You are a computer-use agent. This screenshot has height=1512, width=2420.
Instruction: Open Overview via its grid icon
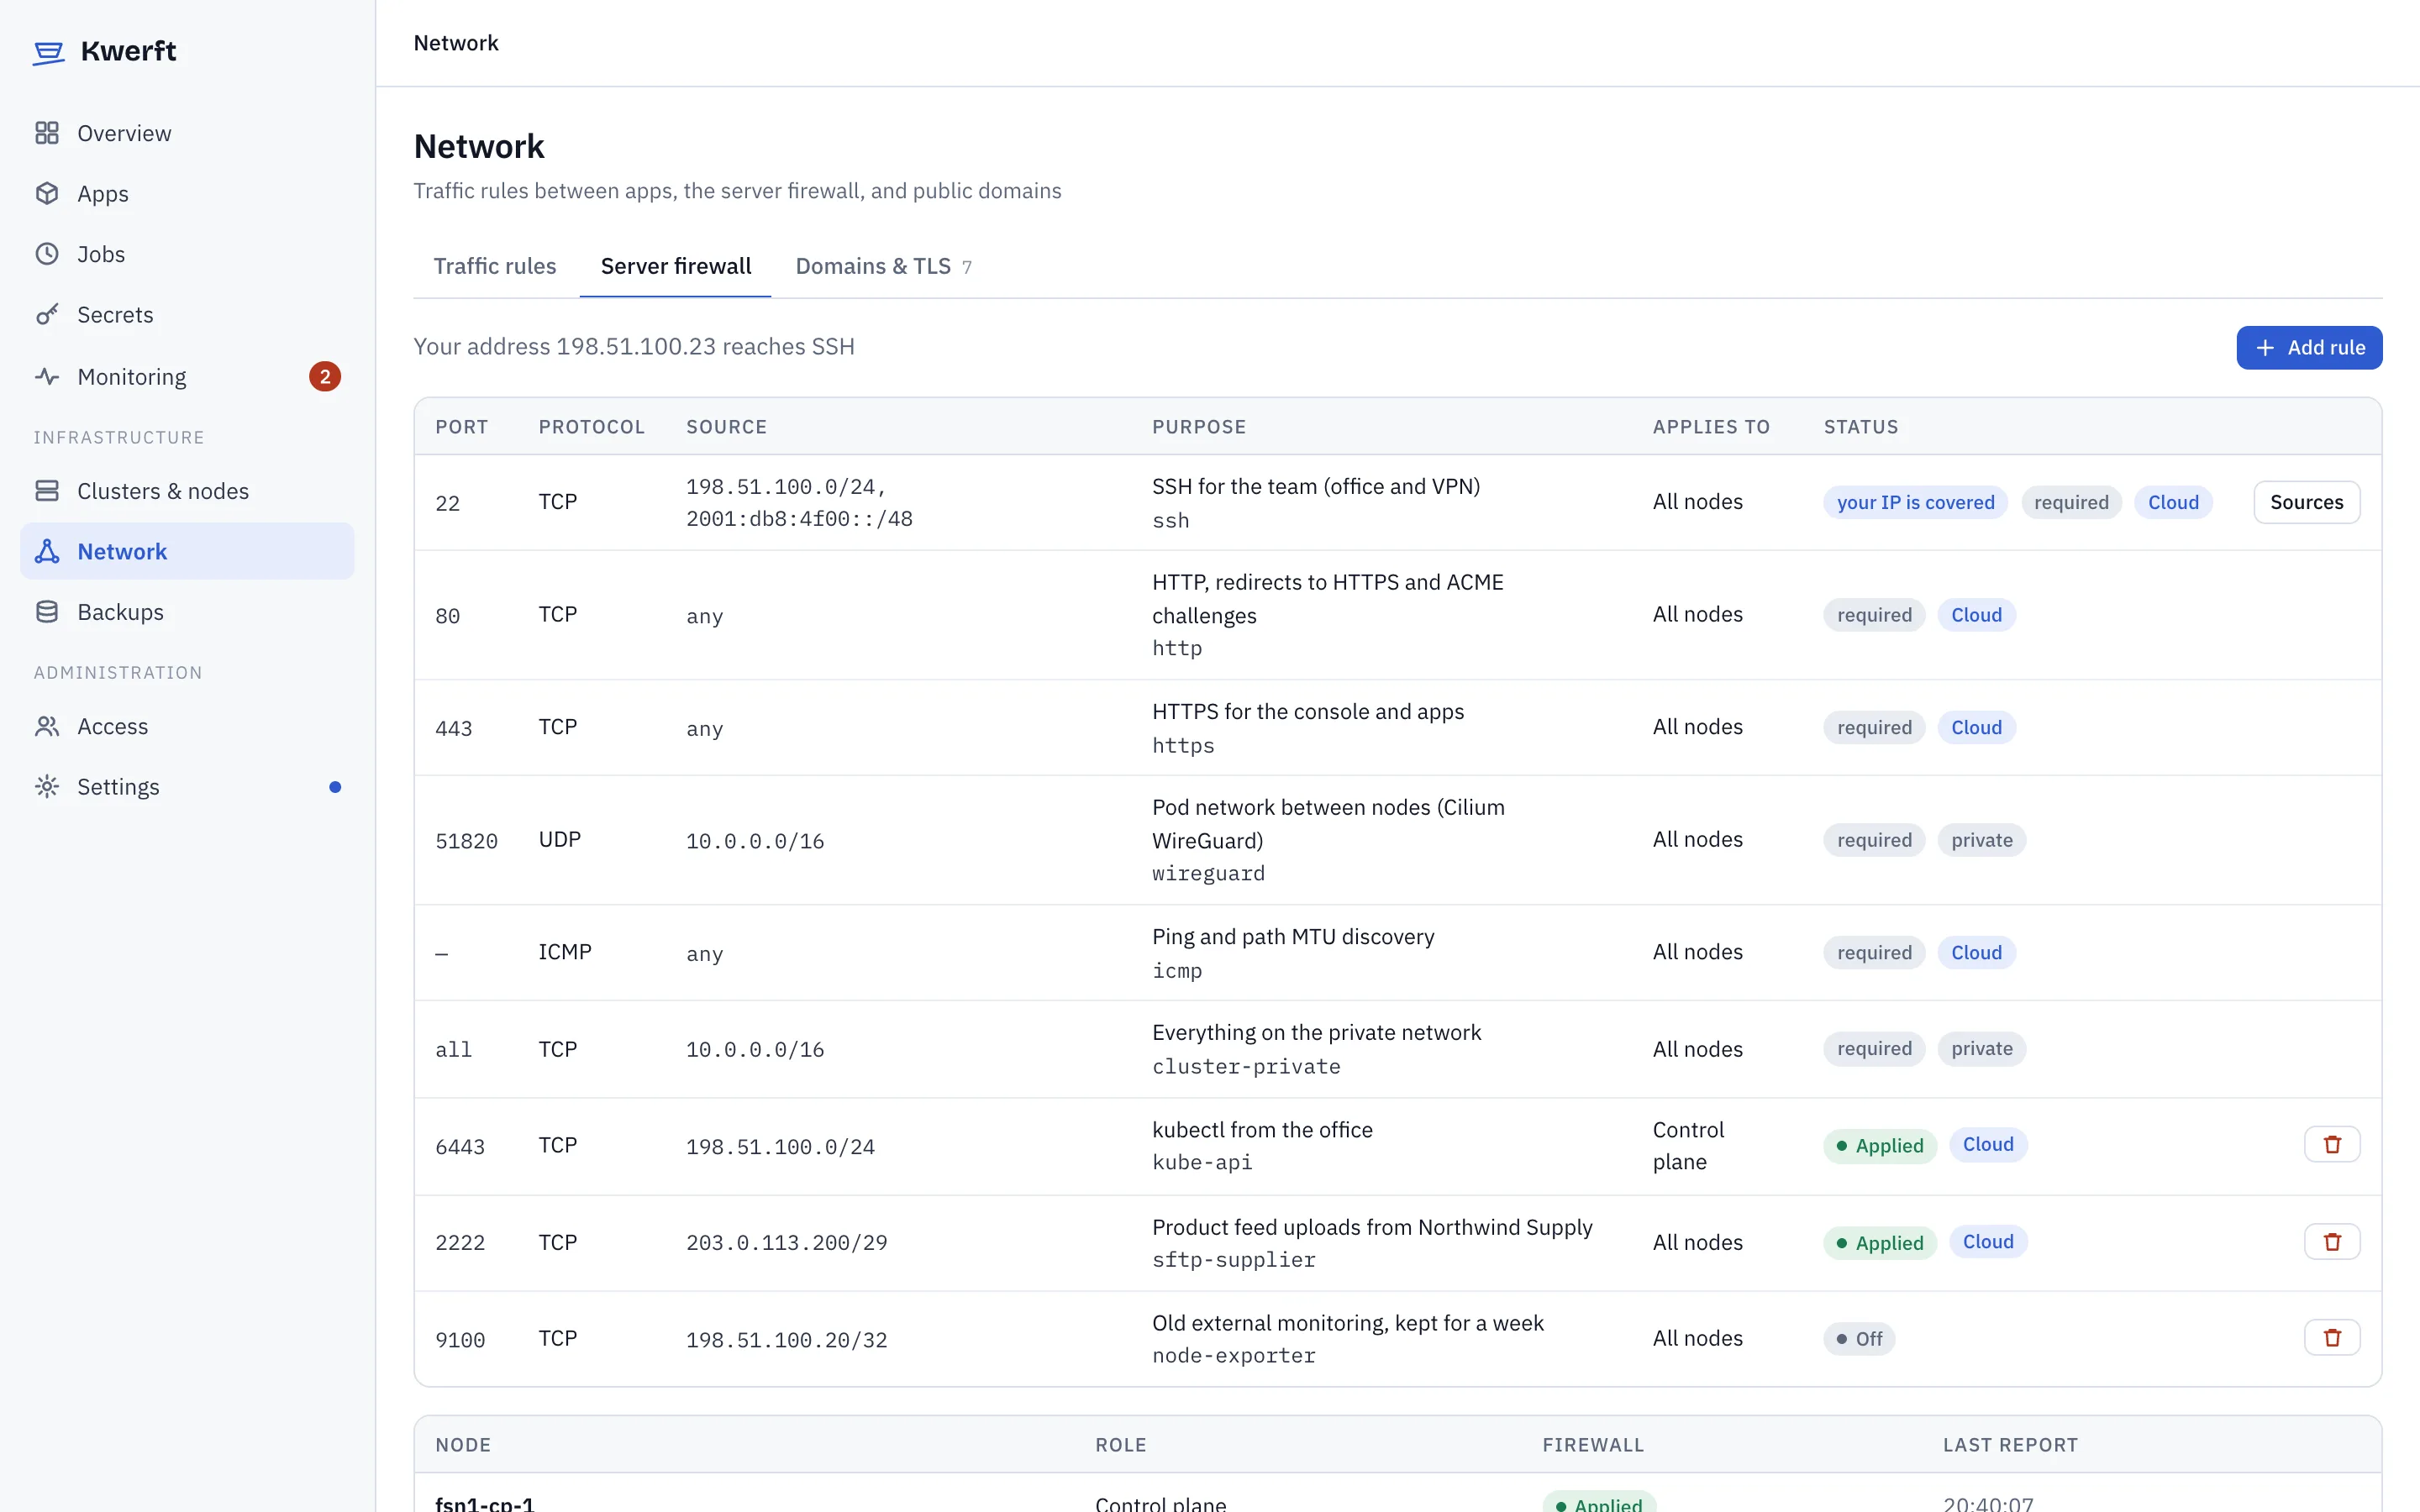(47, 133)
